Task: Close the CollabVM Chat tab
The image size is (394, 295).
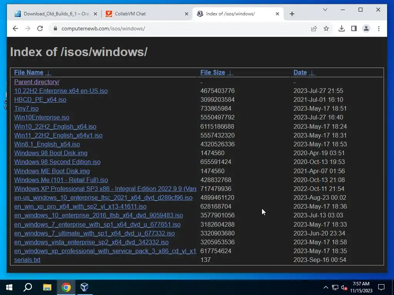Action: (x=187, y=14)
